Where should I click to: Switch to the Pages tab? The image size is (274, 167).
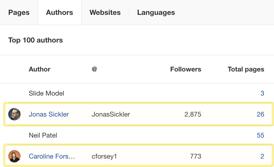(19, 12)
